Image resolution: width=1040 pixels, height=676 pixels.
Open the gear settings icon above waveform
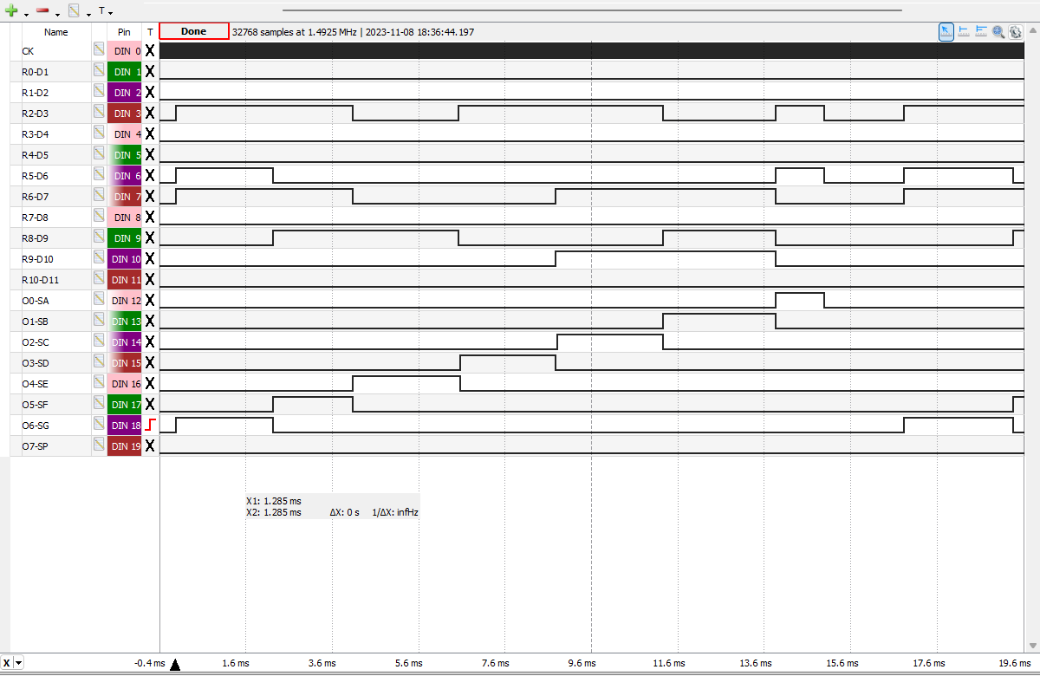pyautogui.click(x=1015, y=31)
